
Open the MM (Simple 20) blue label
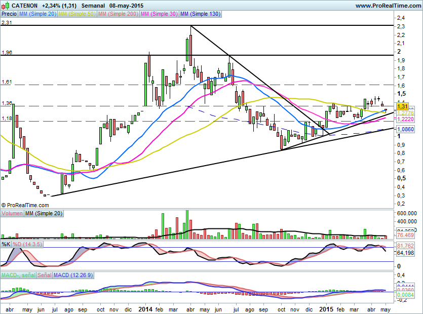[37, 14]
